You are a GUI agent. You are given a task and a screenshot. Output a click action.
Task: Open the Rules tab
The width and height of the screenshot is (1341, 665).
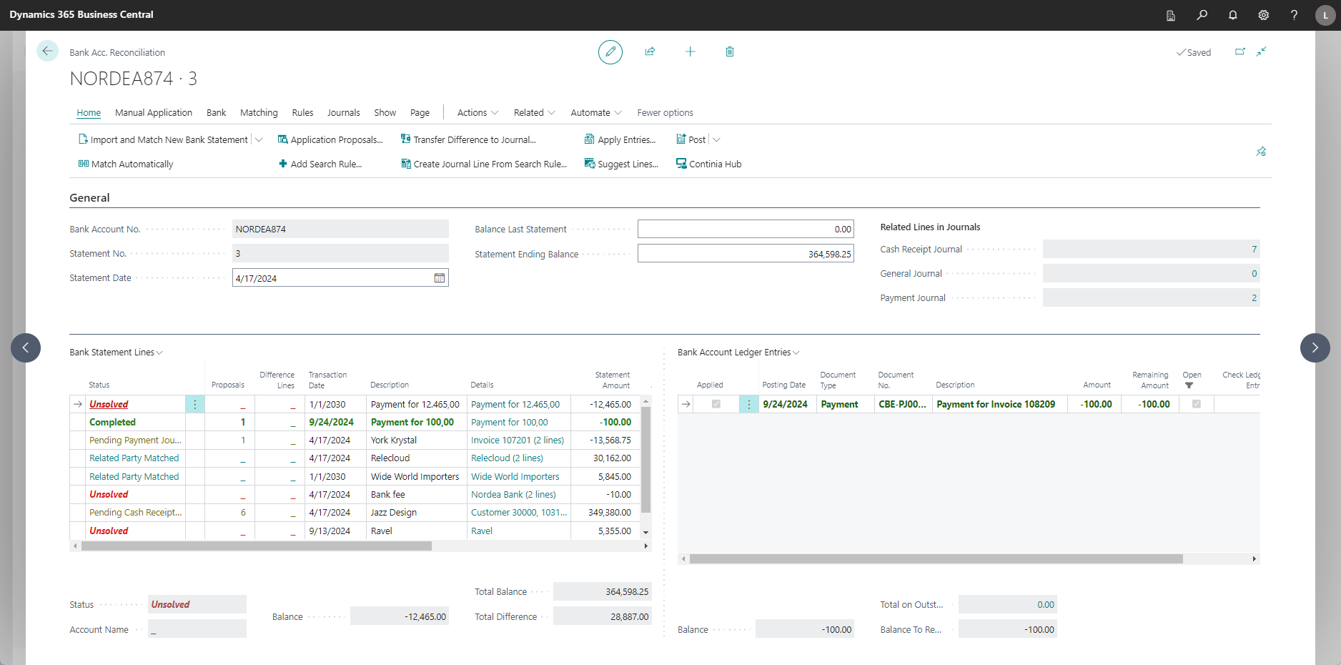tap(302, 112)
